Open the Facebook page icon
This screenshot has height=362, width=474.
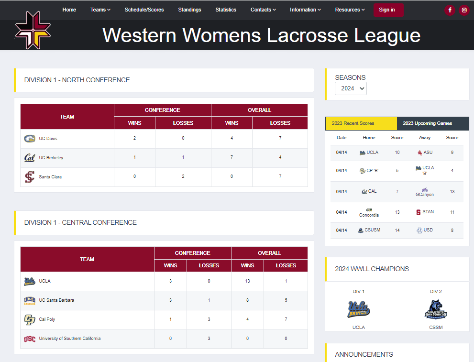pos(450,10)
